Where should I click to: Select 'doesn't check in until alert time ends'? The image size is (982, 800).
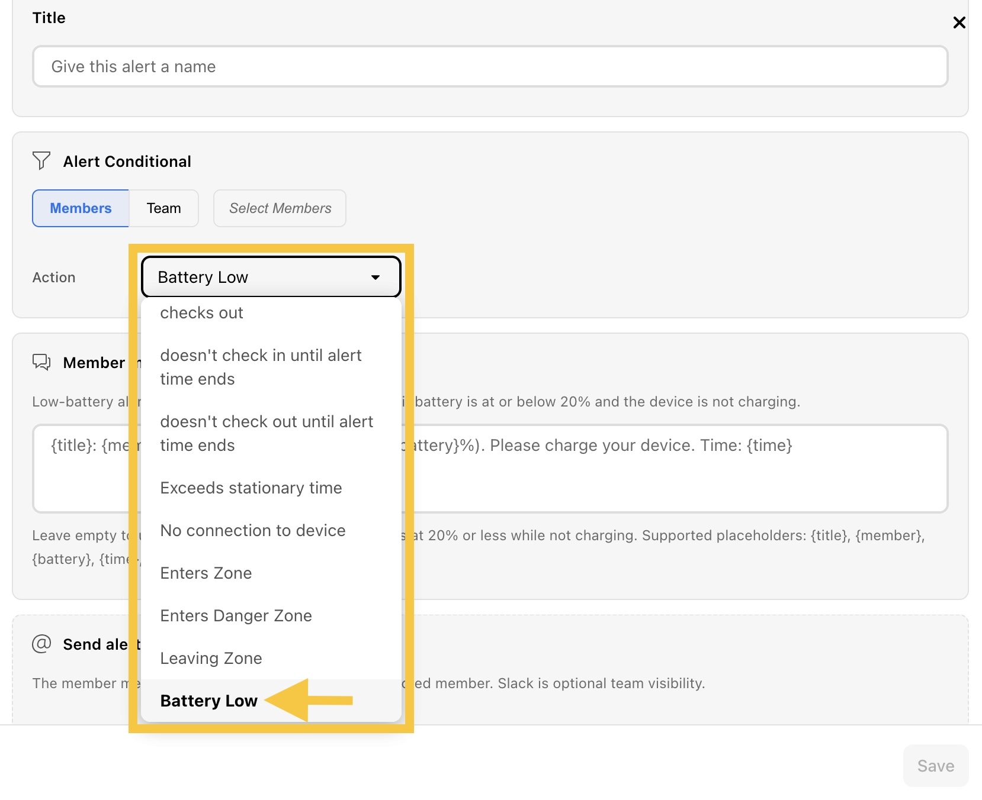(271, 367)
